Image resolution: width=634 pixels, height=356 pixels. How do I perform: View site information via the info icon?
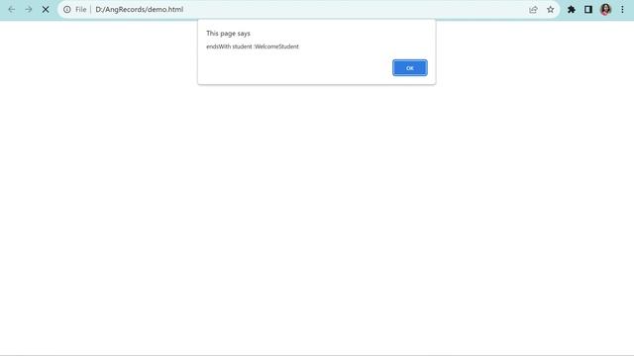[x=67, y=9]
